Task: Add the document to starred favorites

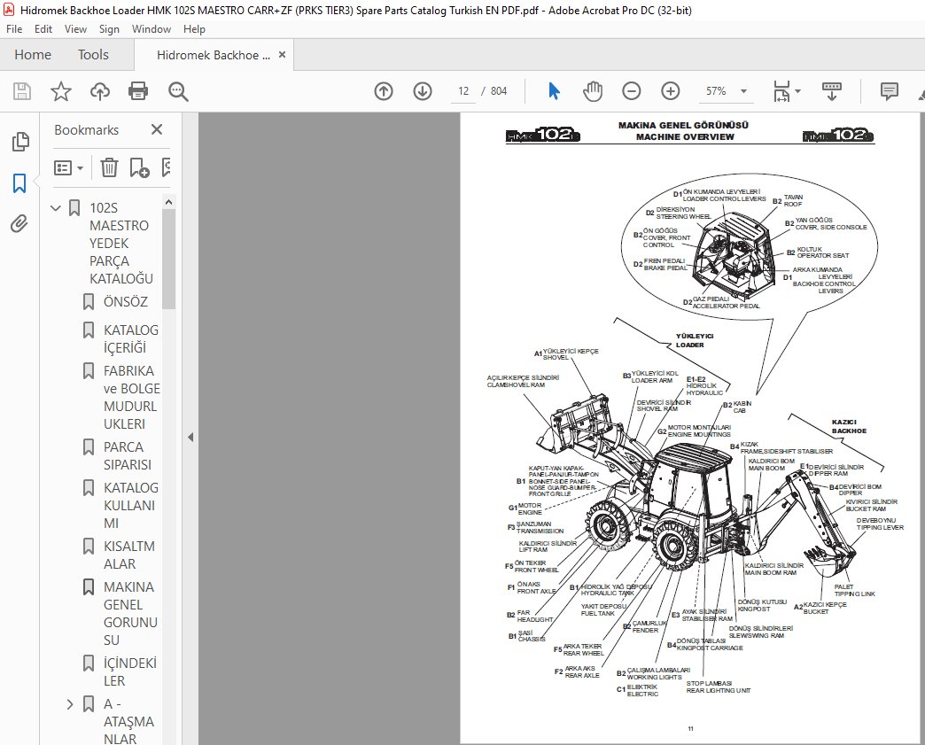Action: [61, 91]
